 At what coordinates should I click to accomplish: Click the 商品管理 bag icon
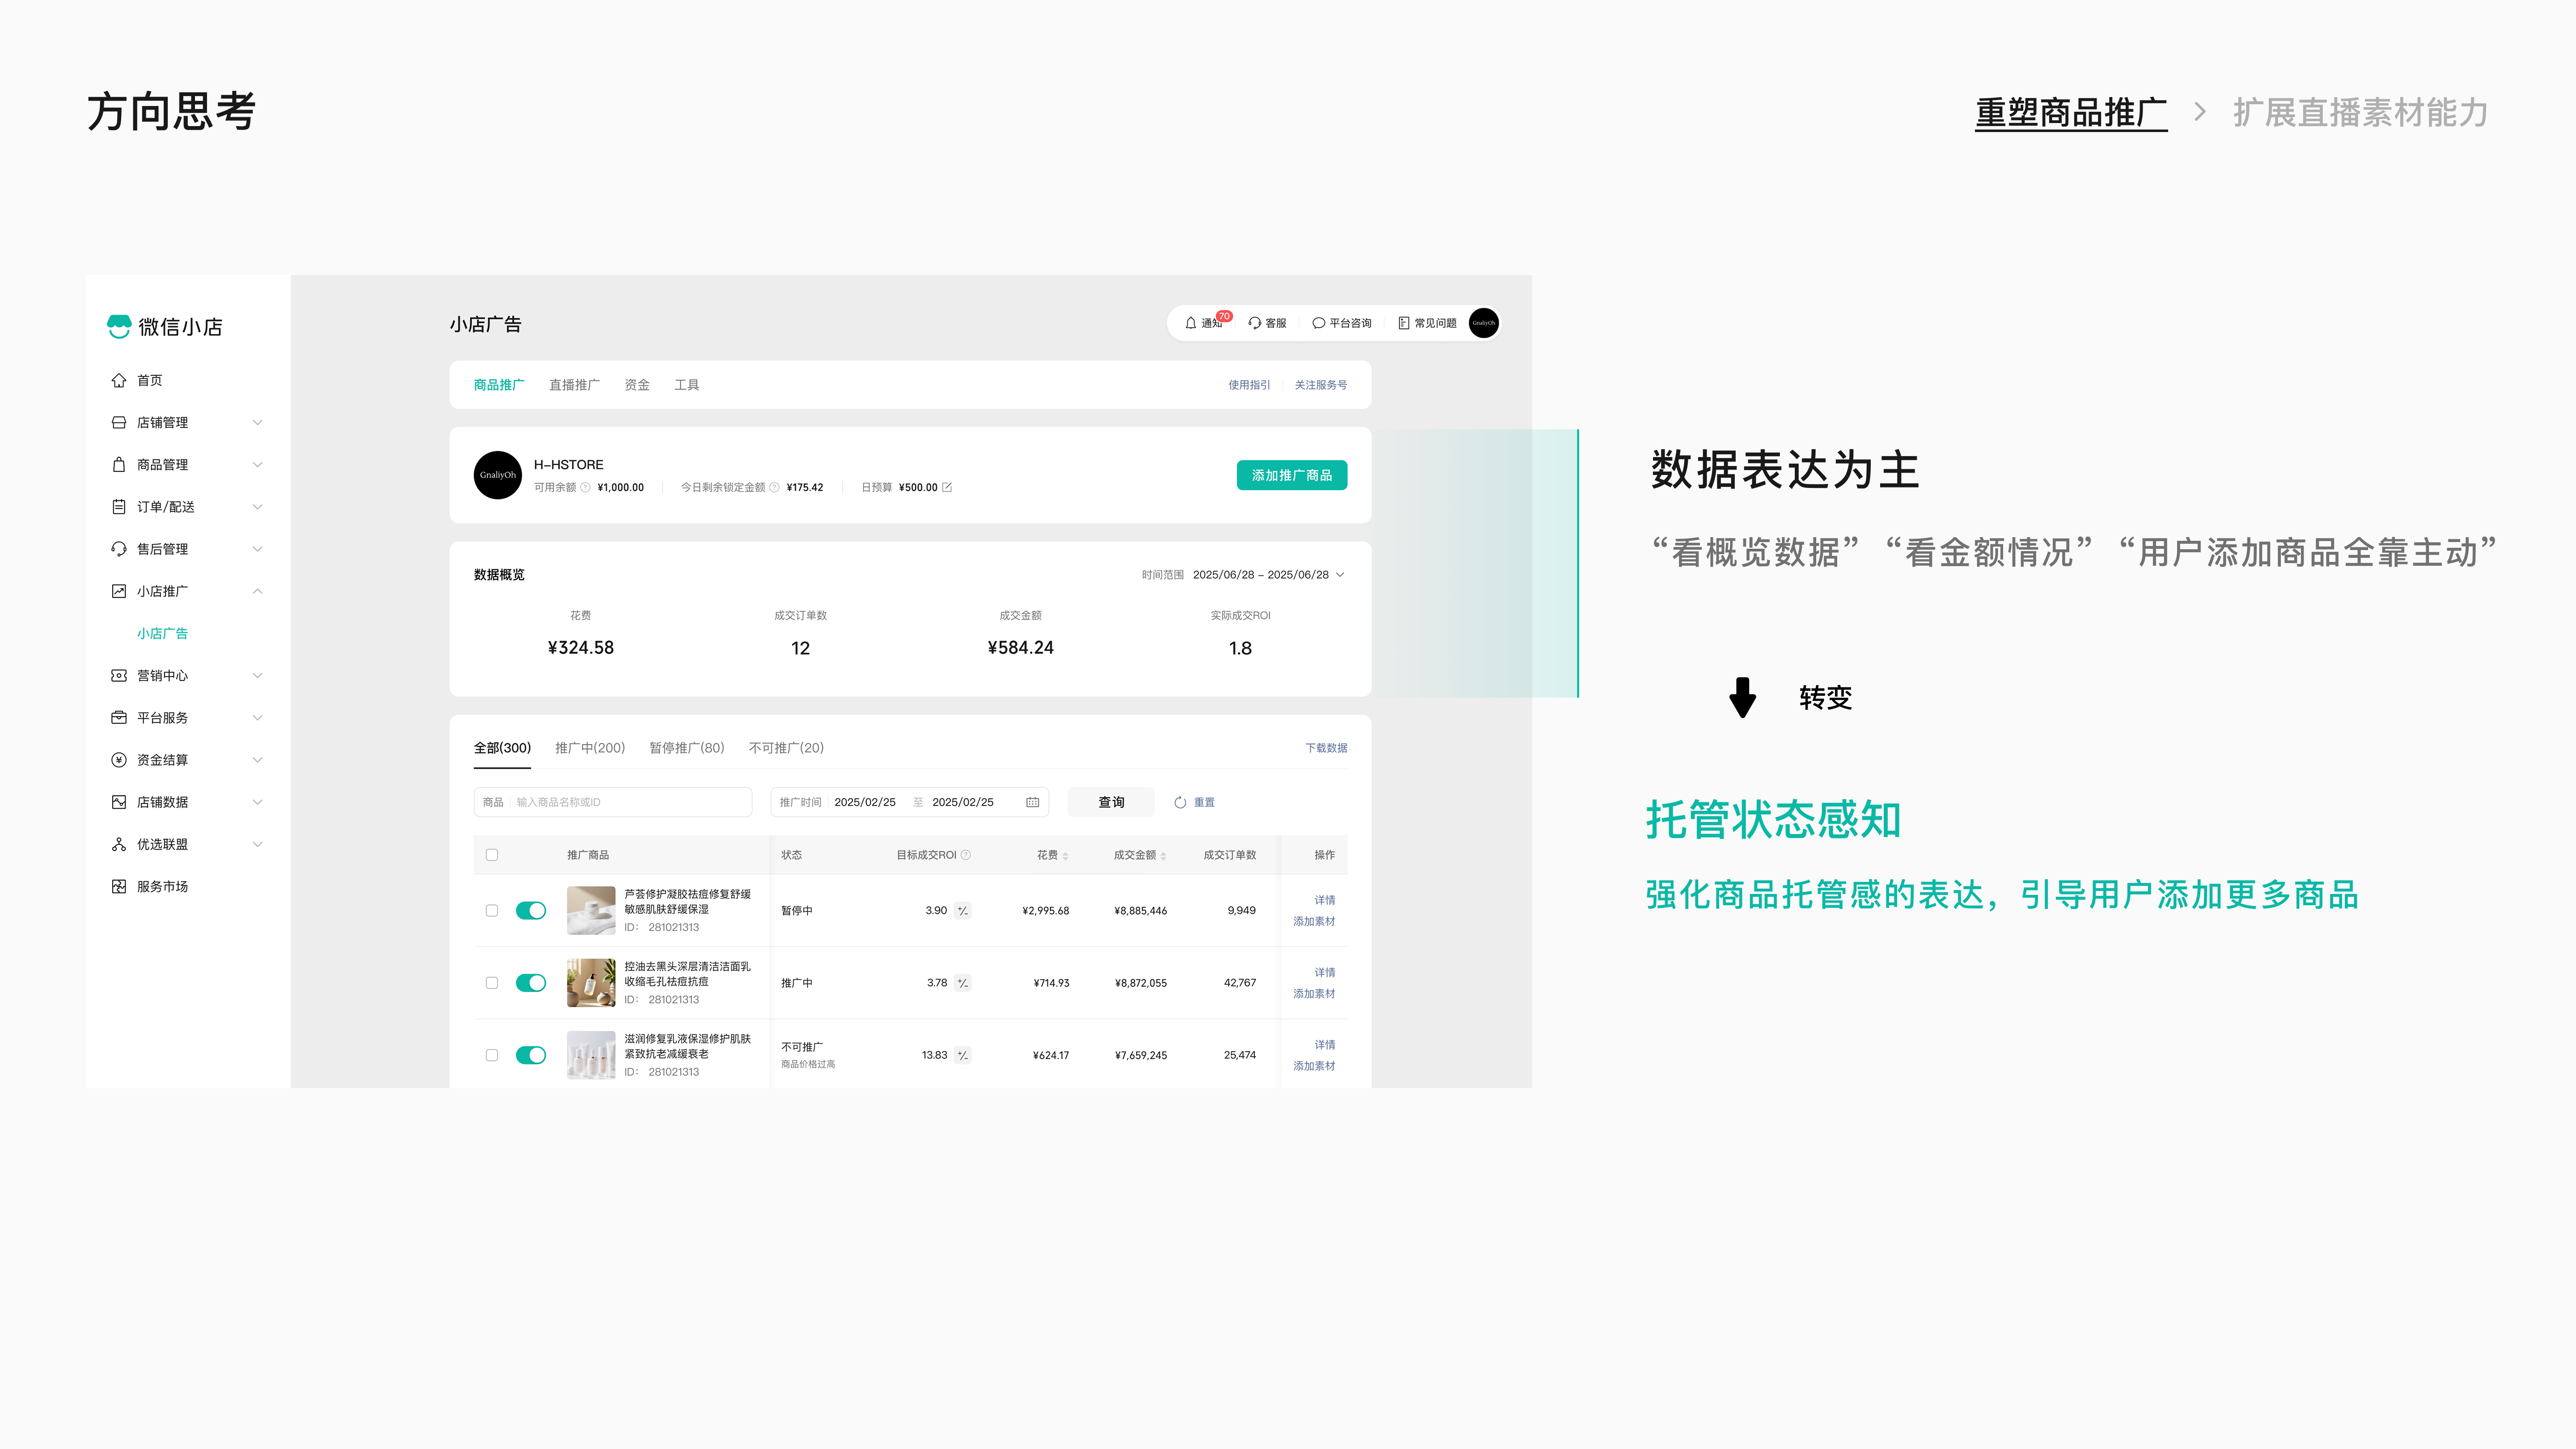pos(119,464)
